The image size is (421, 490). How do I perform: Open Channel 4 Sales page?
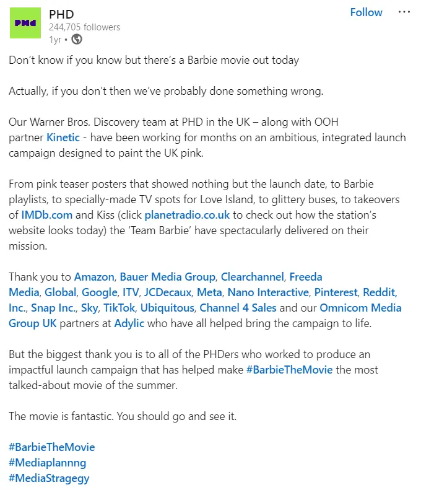point(238,307)
